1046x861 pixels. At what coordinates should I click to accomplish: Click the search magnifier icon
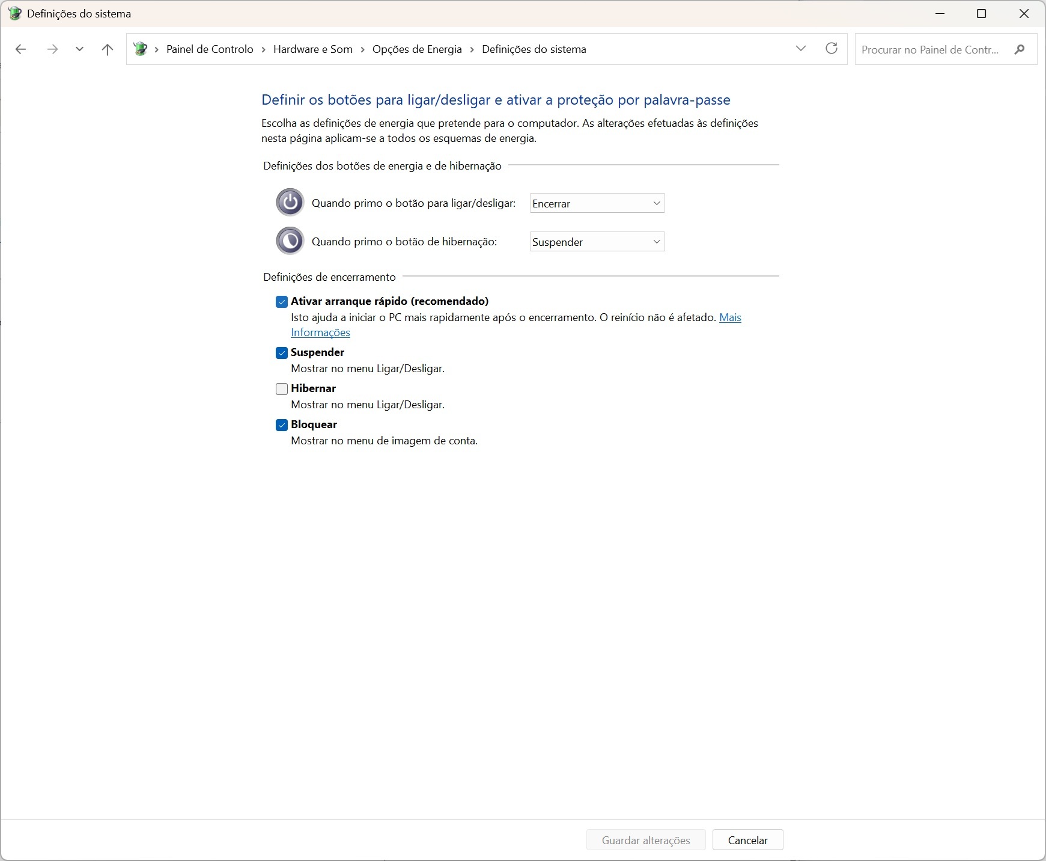(1019, 49)
